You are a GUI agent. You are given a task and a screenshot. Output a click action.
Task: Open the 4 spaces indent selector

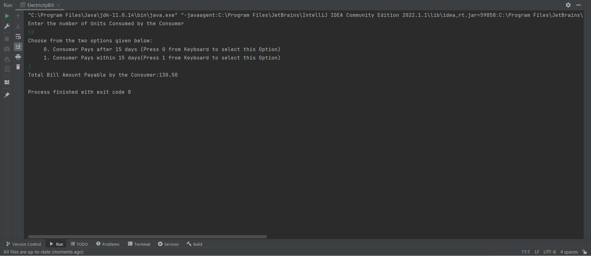pos(569,252)
